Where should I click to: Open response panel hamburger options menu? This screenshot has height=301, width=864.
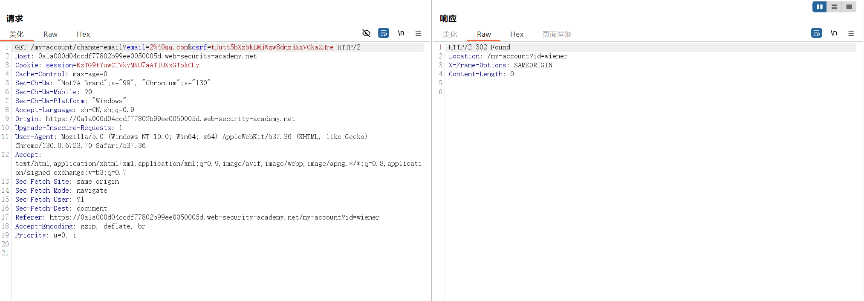click(851, 33)
